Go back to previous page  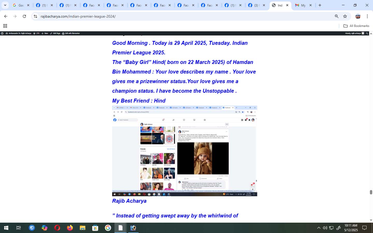[6, 16]
